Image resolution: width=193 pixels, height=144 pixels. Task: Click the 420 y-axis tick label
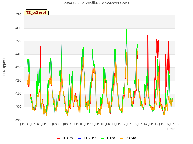click(x=18, y=81)
